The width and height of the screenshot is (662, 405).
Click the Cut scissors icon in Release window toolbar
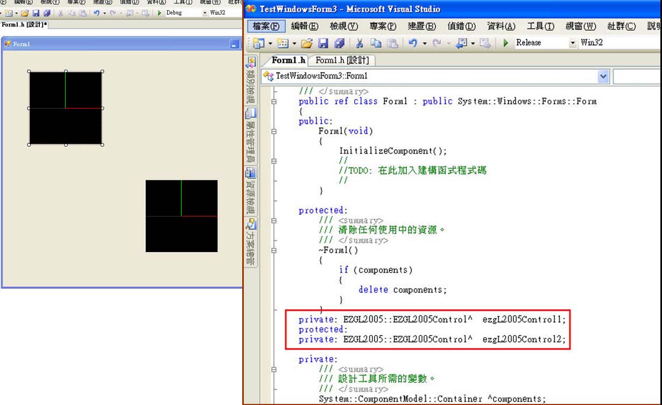coord(360,43)
